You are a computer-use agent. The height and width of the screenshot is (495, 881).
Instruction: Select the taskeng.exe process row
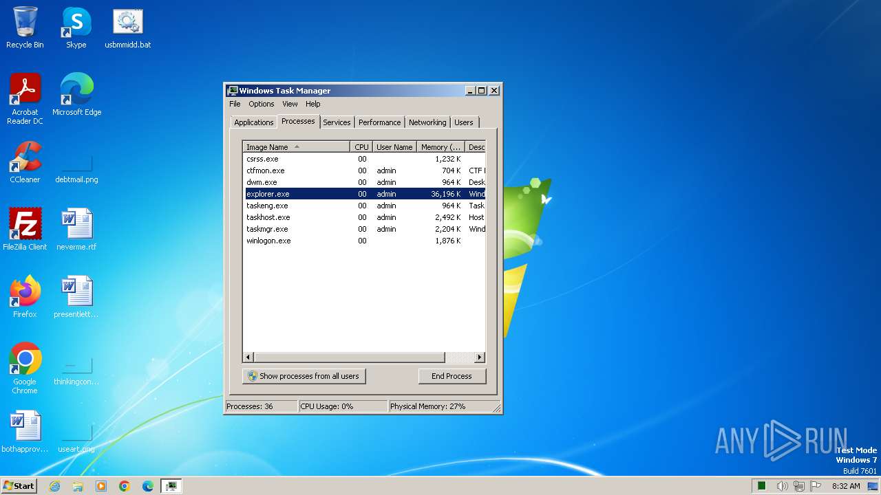(x=365, y=206)
